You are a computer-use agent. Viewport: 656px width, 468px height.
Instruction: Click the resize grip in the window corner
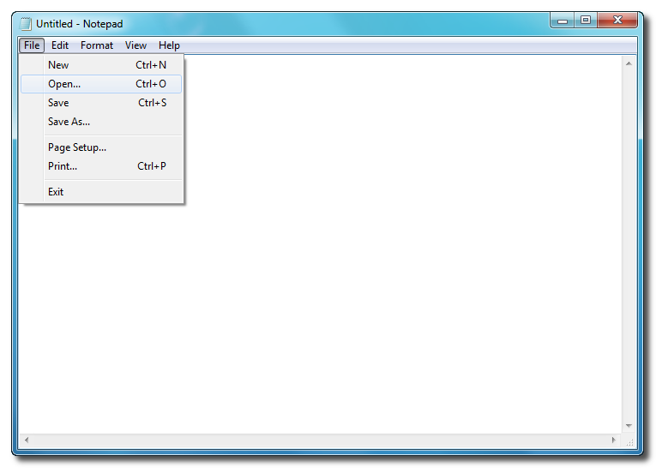pos(629,441)
